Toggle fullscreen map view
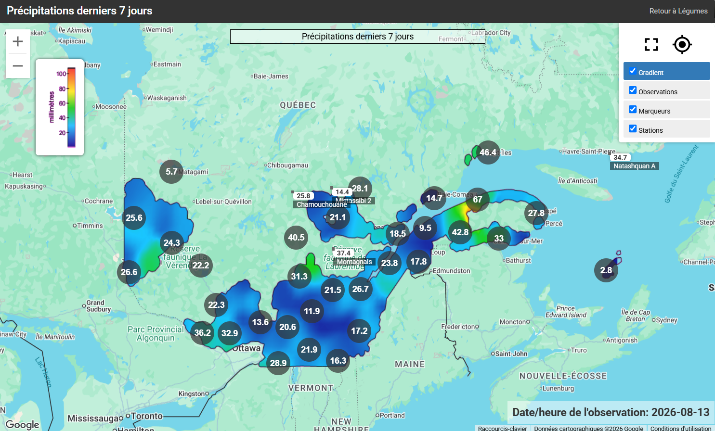 [x=651, y=45]
